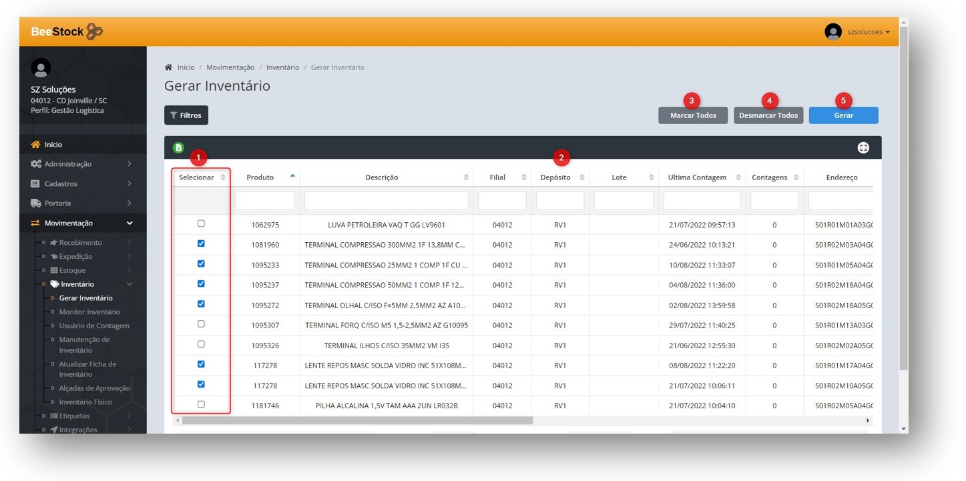Open Monitor Inventário in sidebar
The width and height of the screenshot is (966, 481).
point(89,312)
